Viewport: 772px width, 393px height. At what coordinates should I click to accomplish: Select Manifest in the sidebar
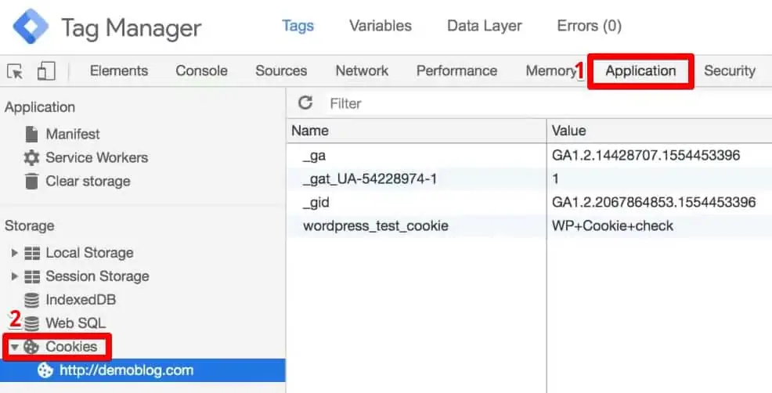point(73,134)
